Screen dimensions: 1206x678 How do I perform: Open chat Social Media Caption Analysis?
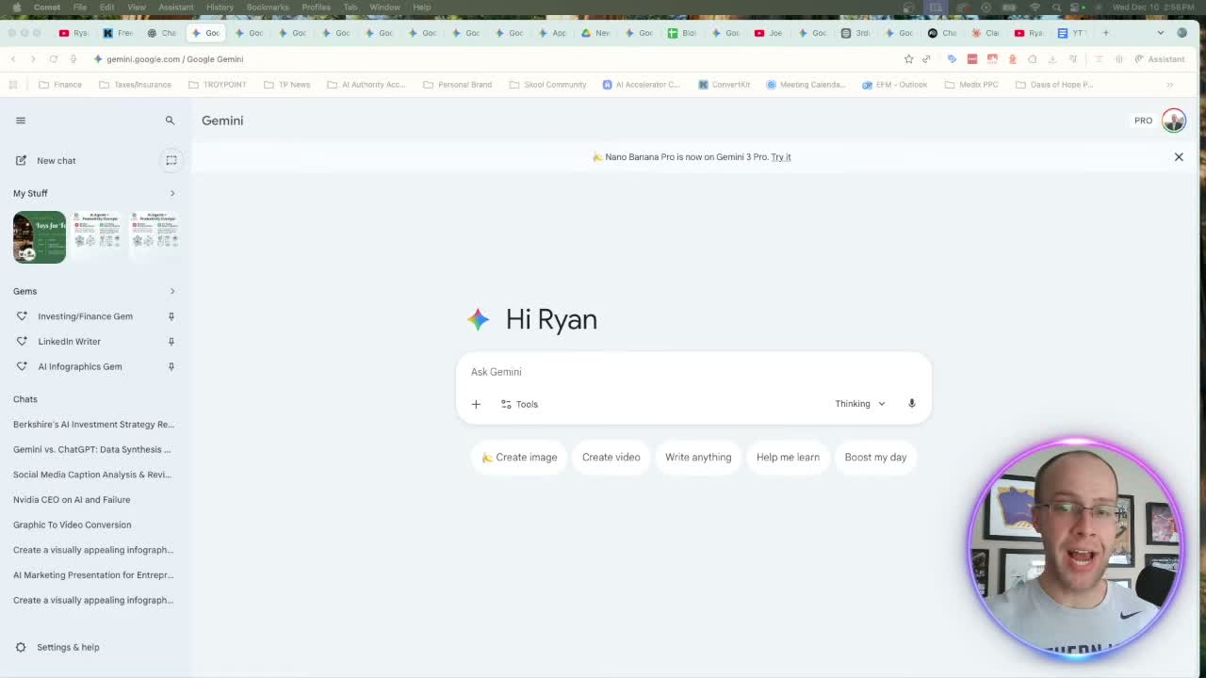[x=92, y=475]
